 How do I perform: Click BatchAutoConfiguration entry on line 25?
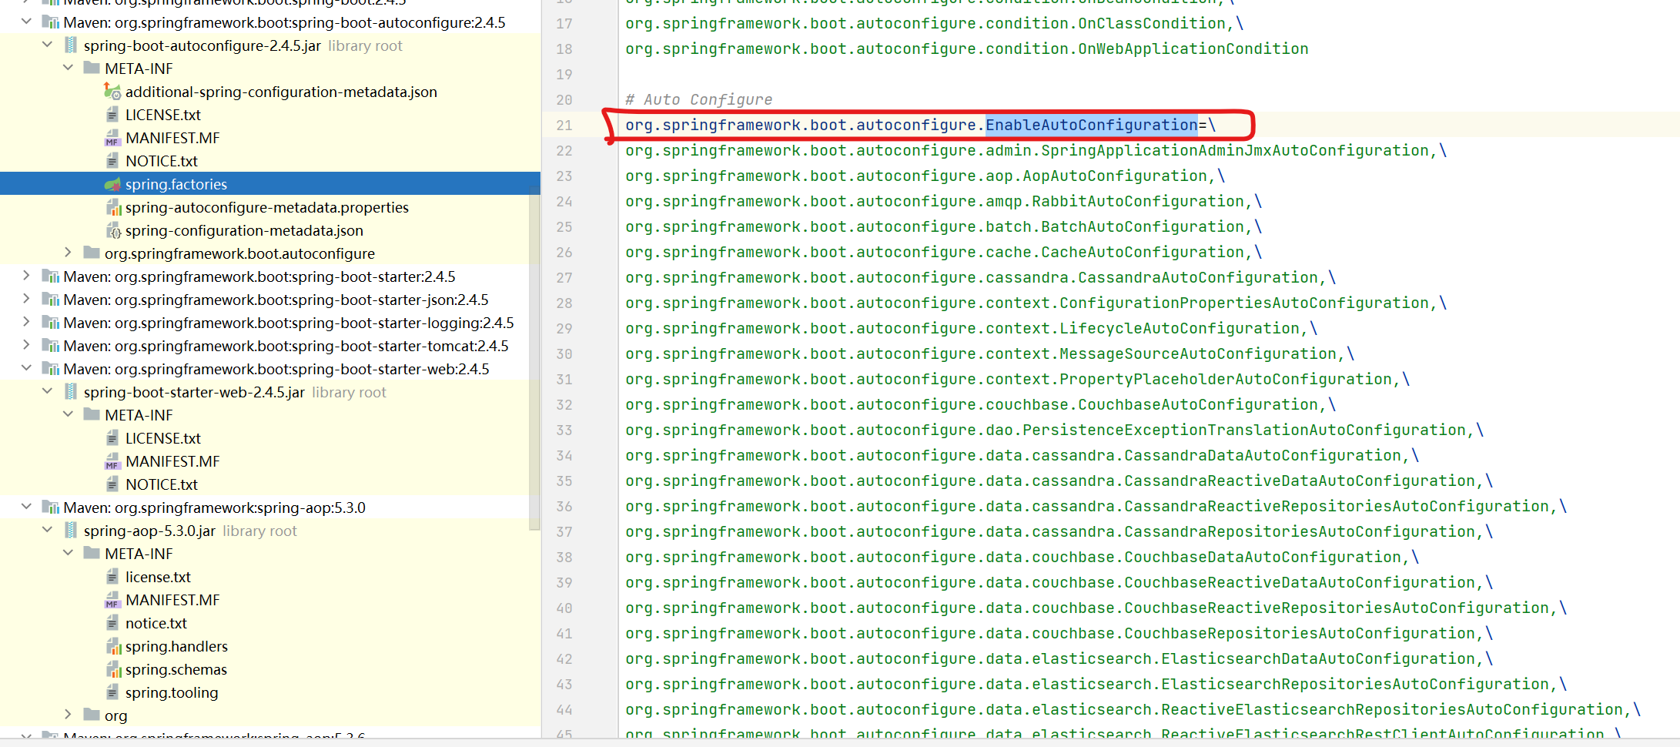(1143, 226)
